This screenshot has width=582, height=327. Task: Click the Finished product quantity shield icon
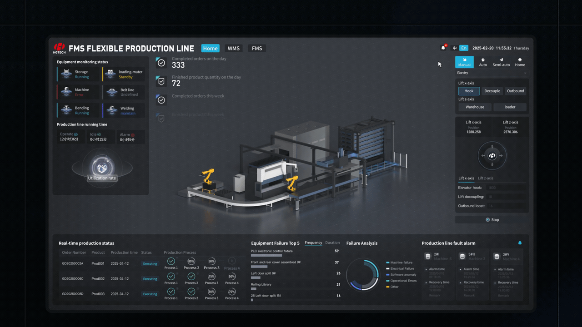click(x=161, y=81)
